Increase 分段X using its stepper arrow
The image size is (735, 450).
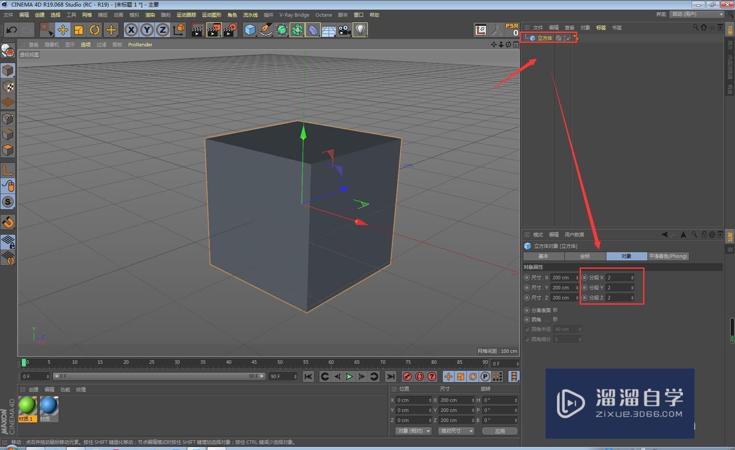[632, 276]
